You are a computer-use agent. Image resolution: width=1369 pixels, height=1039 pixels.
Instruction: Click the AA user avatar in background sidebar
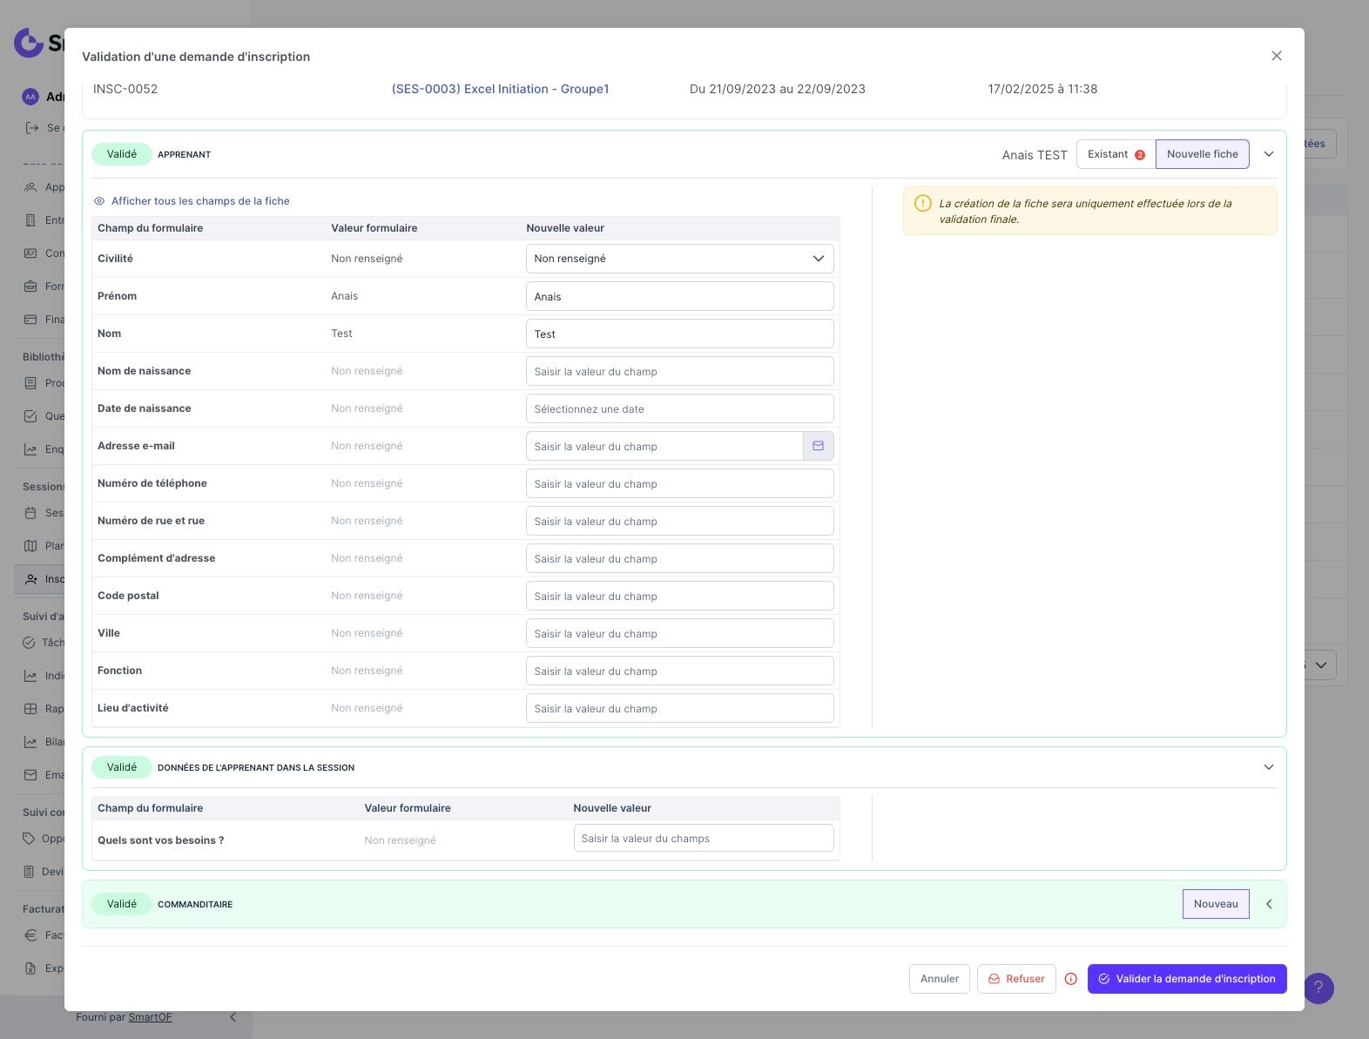click(30, 97)
